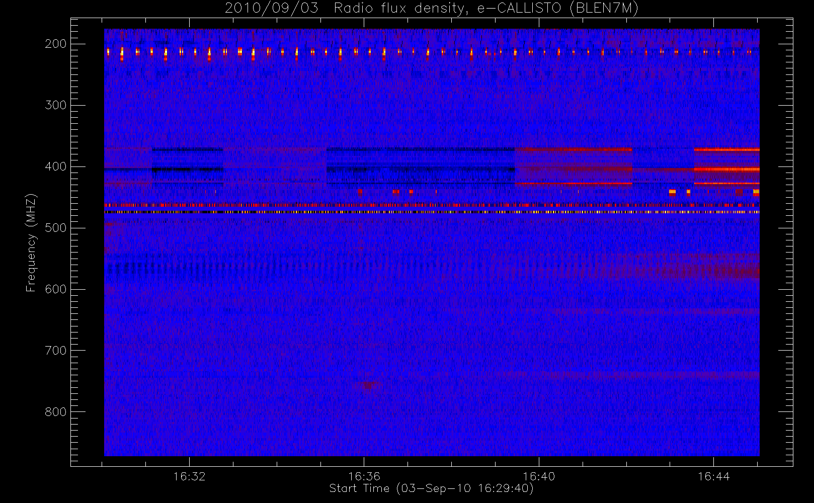Click the 500 frequency tick label

tap(56, 228)
